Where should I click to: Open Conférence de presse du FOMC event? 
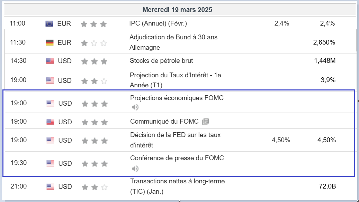(x=177, y=158)
